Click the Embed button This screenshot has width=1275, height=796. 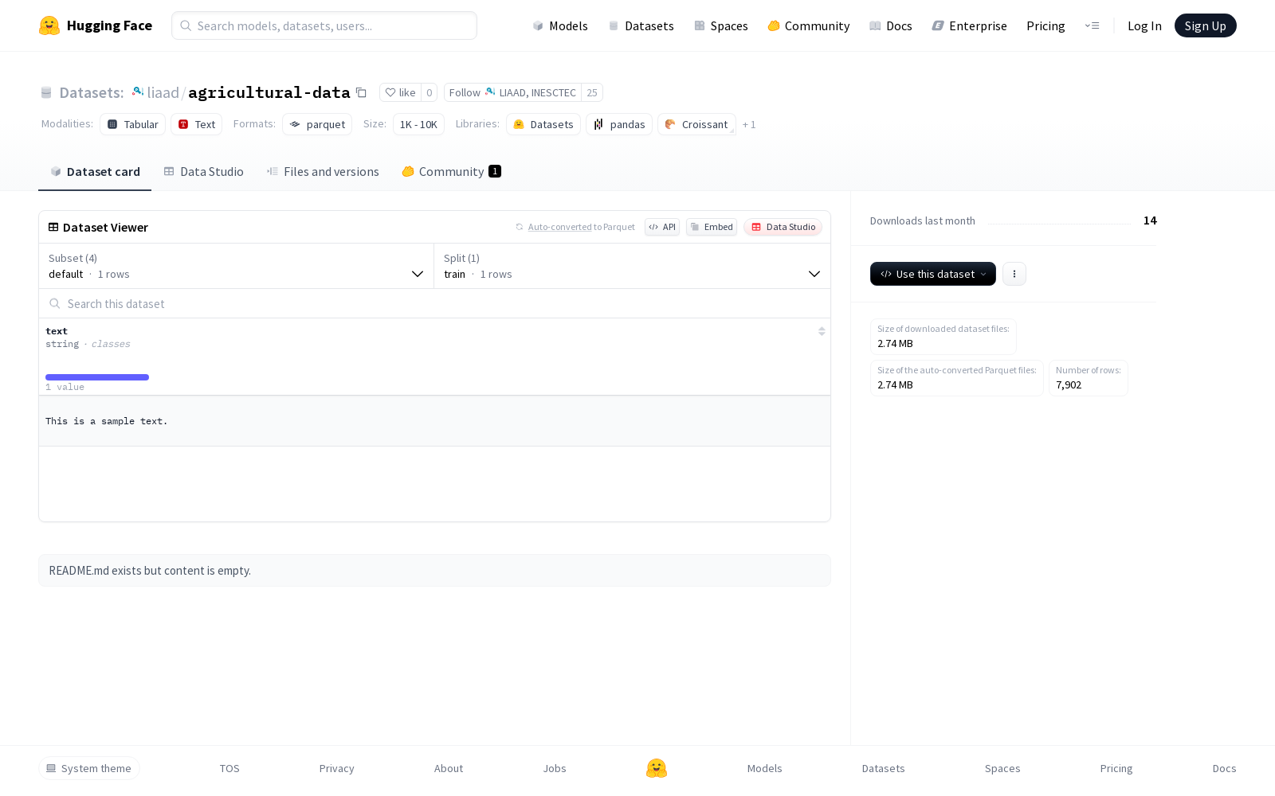coord(711,227)
